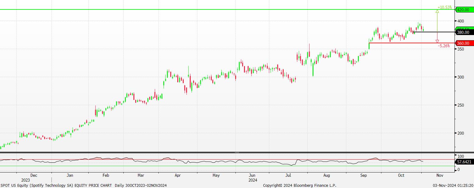Click the +10.53% upside annotation
The image size is (474, 188).
[x=444, y=7]
